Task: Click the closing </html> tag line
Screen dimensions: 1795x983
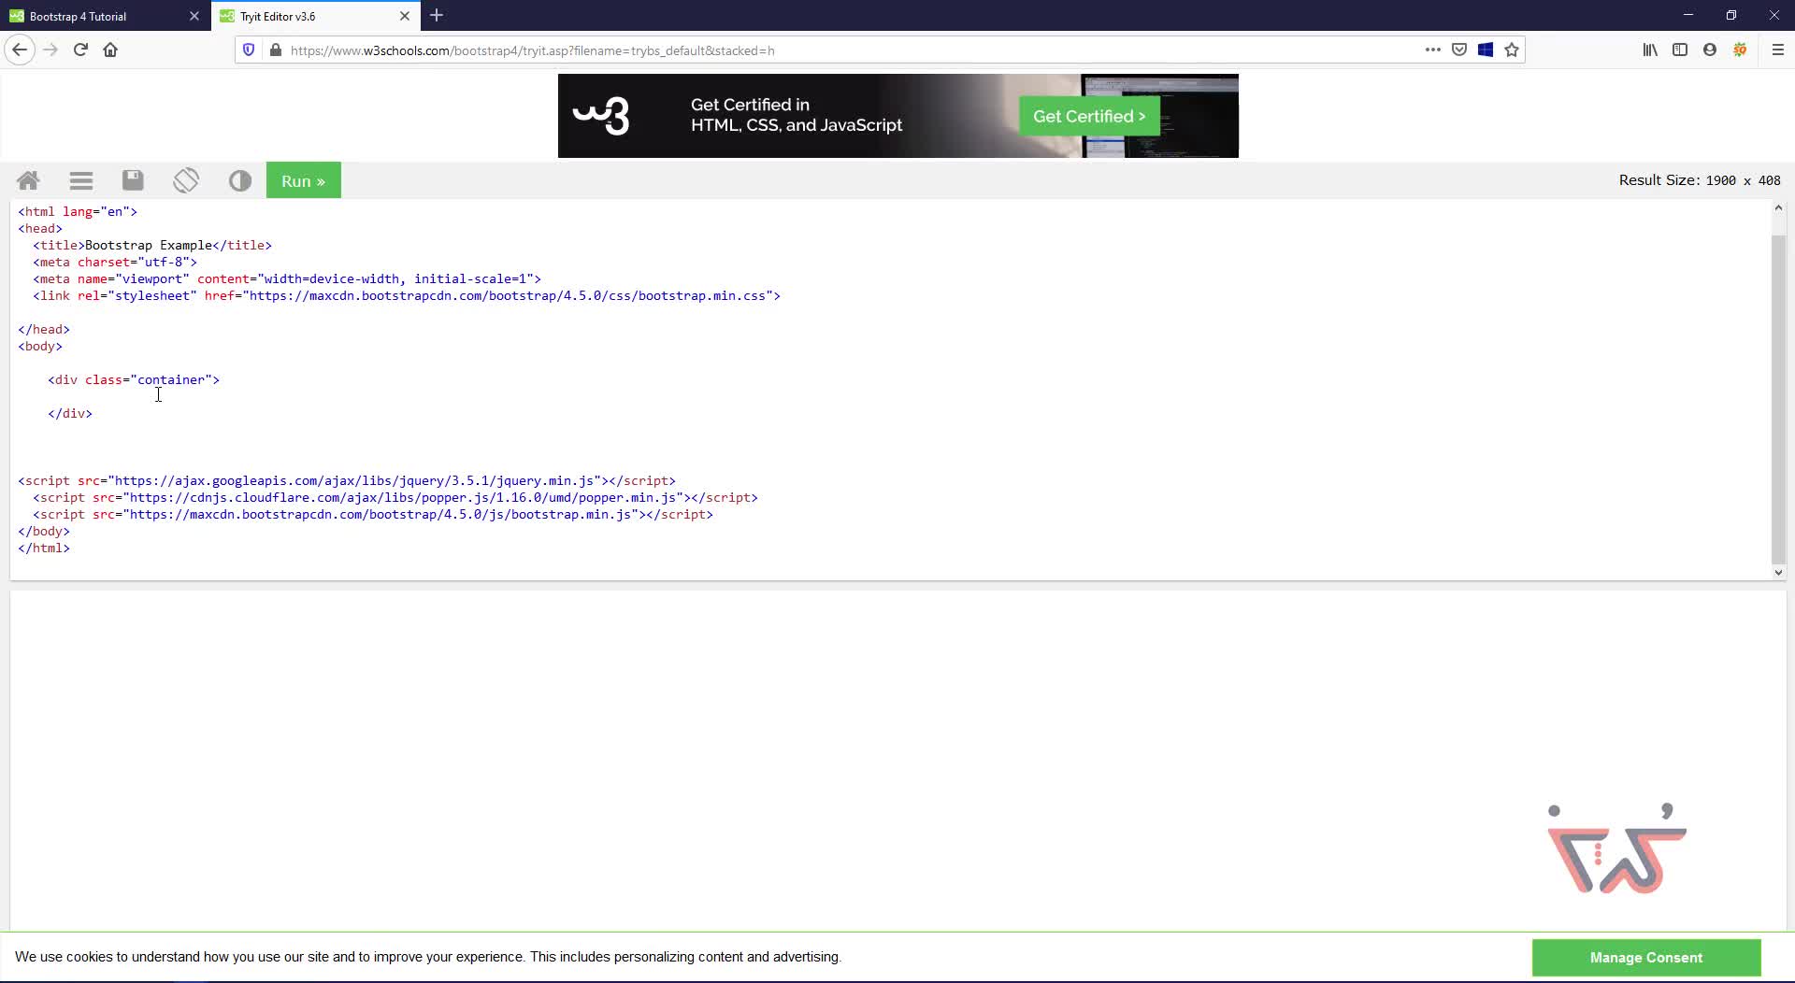Action: 44,548
